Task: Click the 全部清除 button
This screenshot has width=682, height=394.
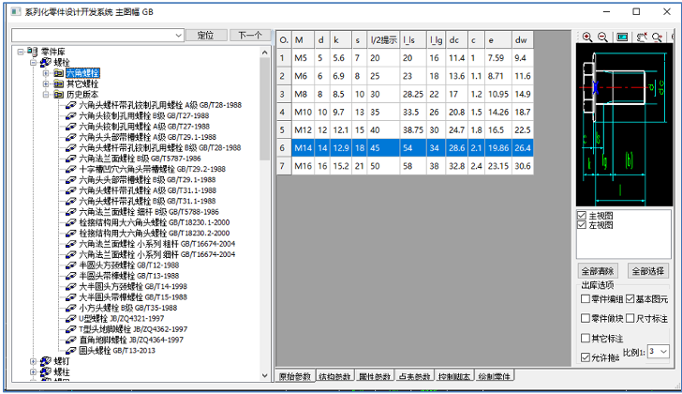Action: coord(598,270)
